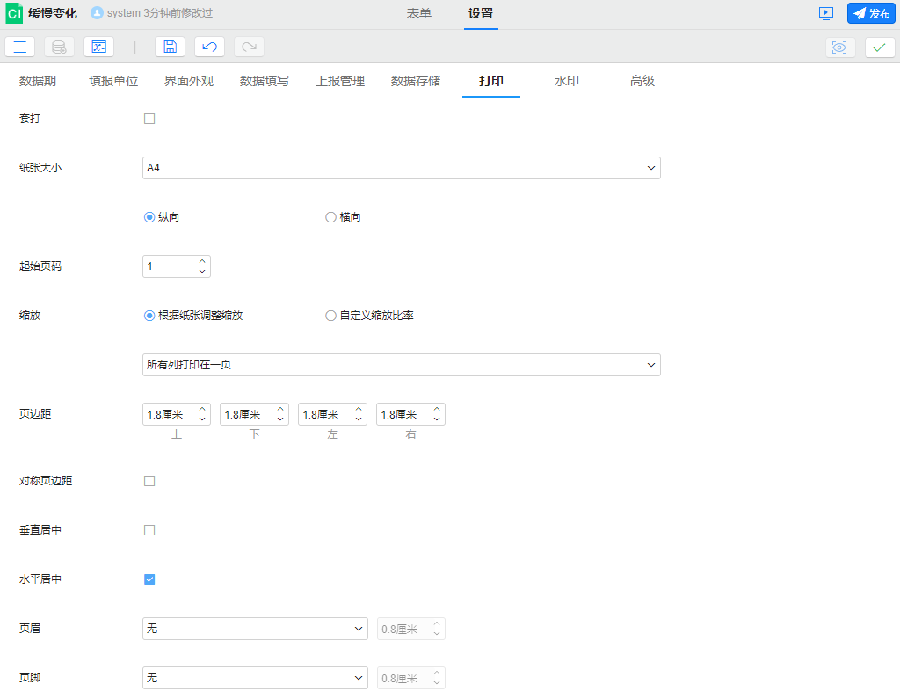Click the preview eye icon
This screenshot has width=900, height=699.
pos(839,47)
